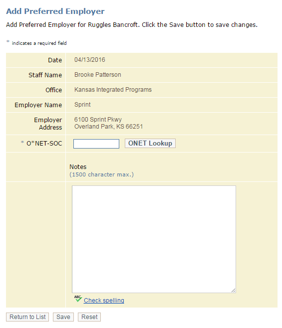This screenshot has width=282, height=328.
Task: Click the staff name Brooke Patterson
Action: (98, 75)
